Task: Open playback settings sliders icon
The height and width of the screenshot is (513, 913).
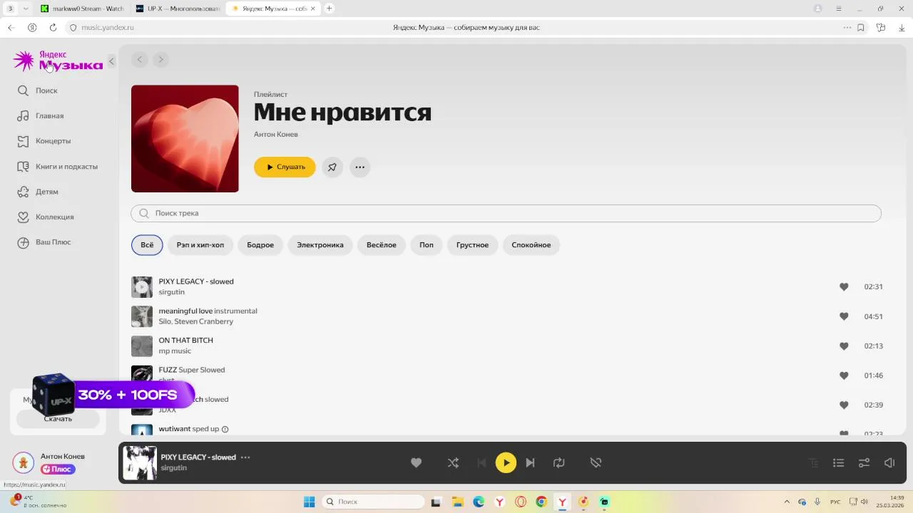Action: click(x=864, y=463)
